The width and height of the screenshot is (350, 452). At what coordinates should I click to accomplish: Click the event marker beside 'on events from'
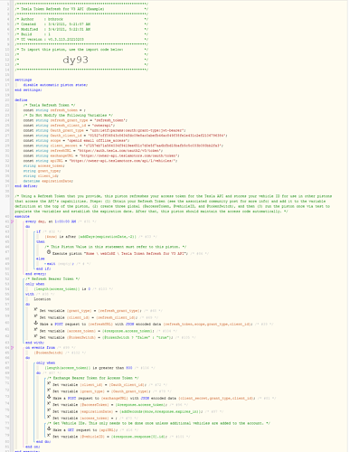pos(12,347)
